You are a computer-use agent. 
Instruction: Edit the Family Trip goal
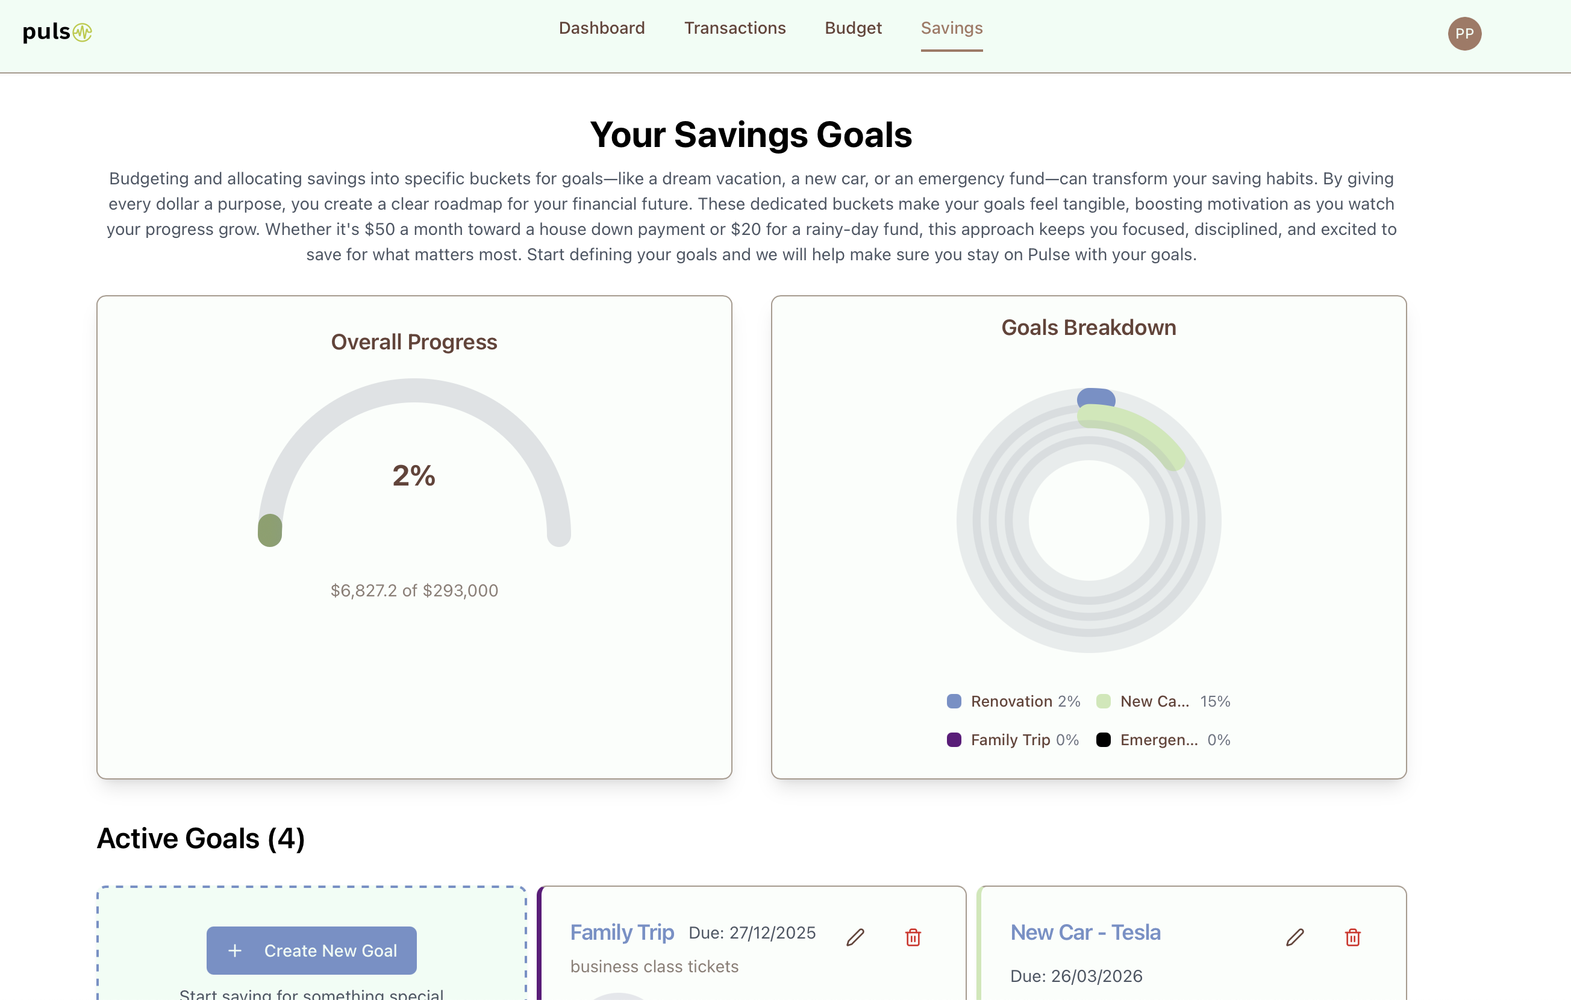click(855, 937)
